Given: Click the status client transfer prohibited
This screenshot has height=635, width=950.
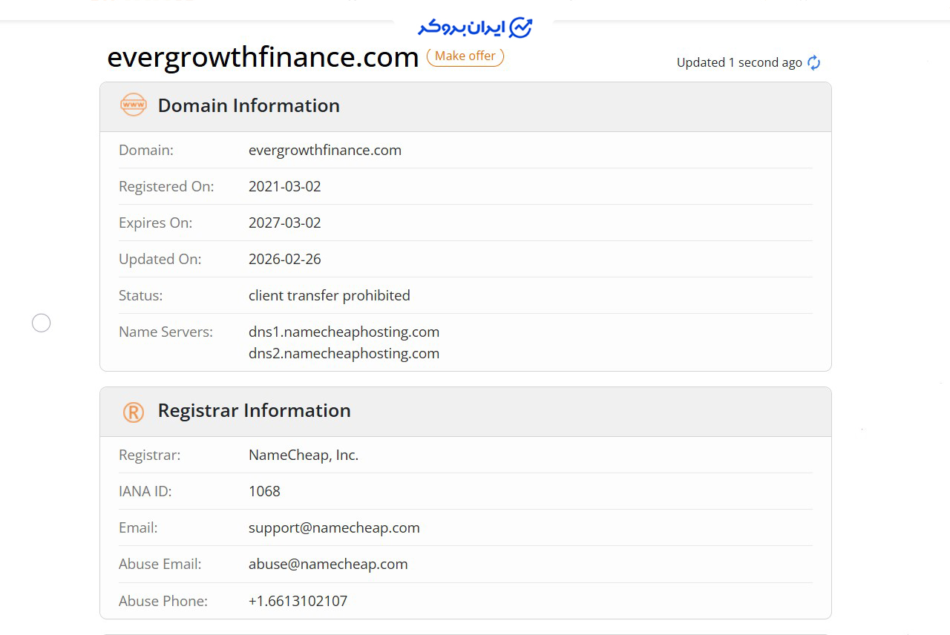Looking at the screenshot, I should coord(330,295).
